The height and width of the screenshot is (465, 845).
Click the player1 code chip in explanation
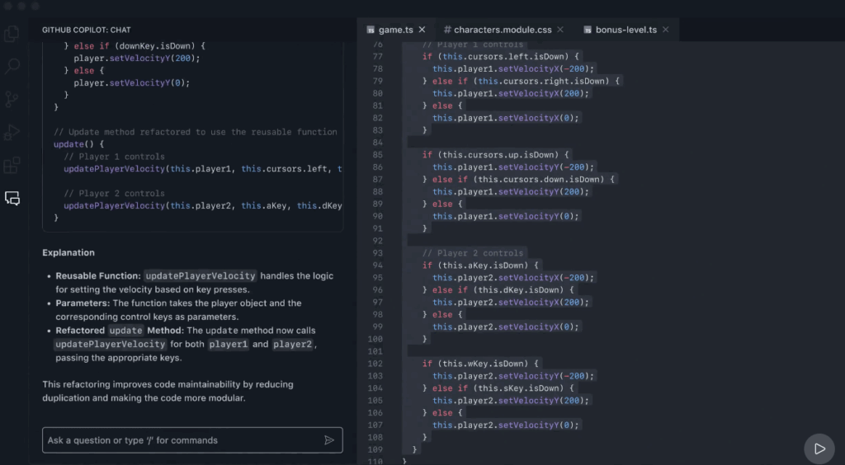tap(229, 344)
